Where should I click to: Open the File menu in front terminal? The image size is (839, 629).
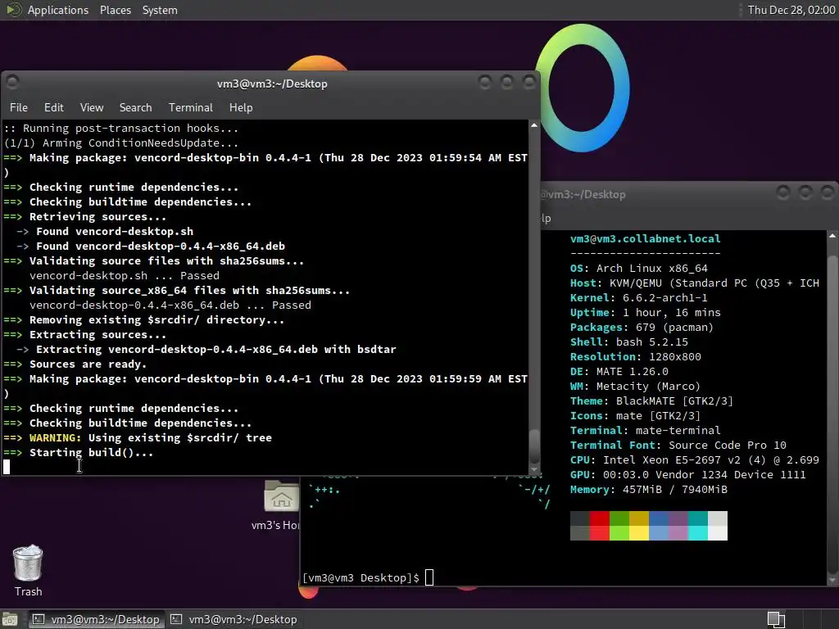coord(19,107)
